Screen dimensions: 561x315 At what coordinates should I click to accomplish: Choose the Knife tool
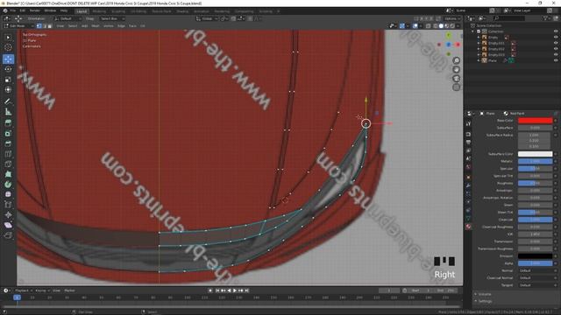[x=8, y=164]
